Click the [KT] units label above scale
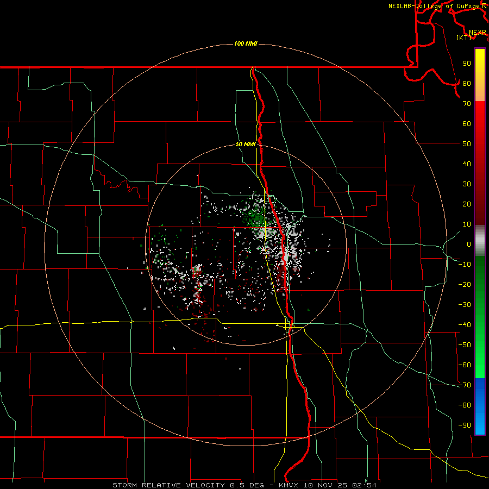489x489 pixels. point(464,37)
